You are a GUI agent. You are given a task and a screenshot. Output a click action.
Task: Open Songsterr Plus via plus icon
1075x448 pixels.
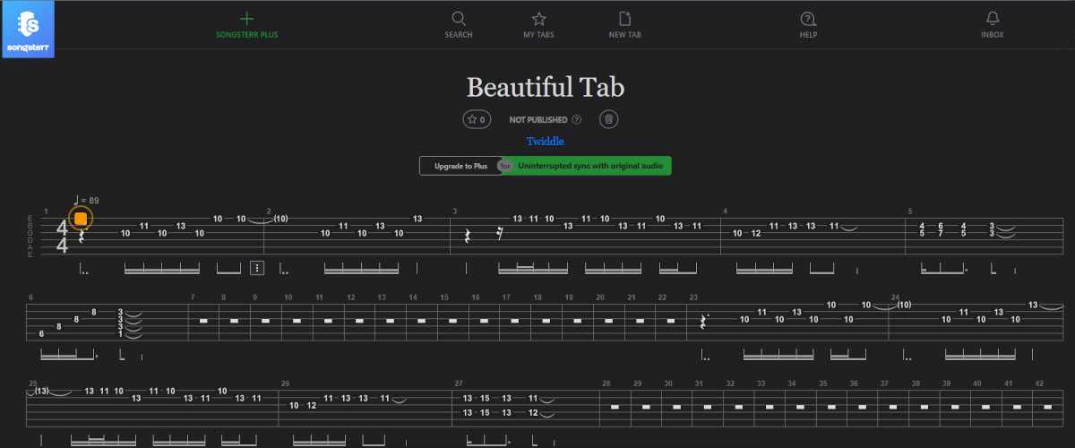[x=247, y=19]
